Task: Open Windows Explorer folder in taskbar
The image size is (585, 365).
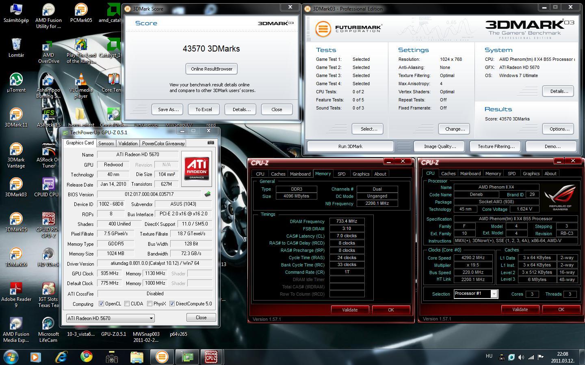Action: [136, 357]
